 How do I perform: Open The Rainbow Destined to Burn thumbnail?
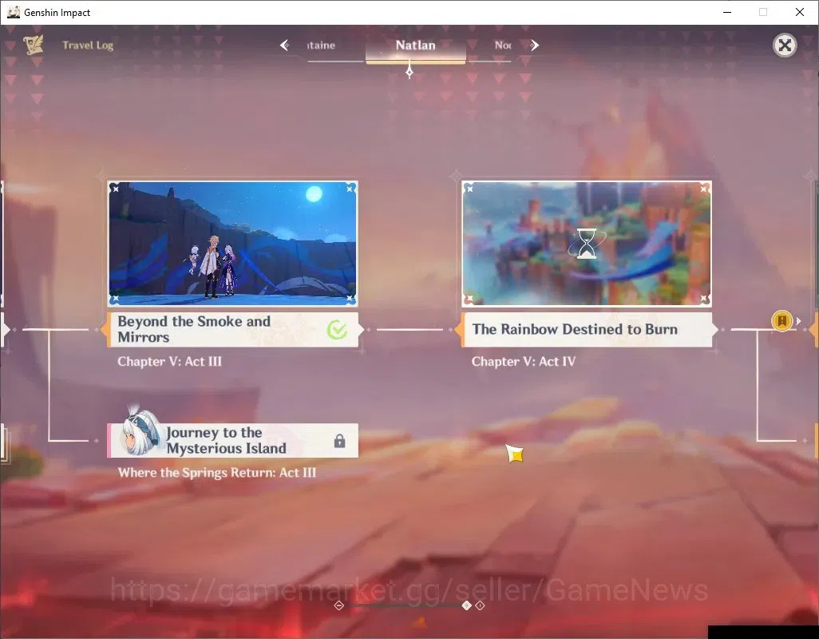tap(587, 244)
